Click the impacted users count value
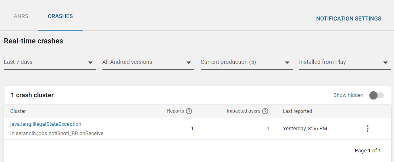394x162 pixels. 268,129
